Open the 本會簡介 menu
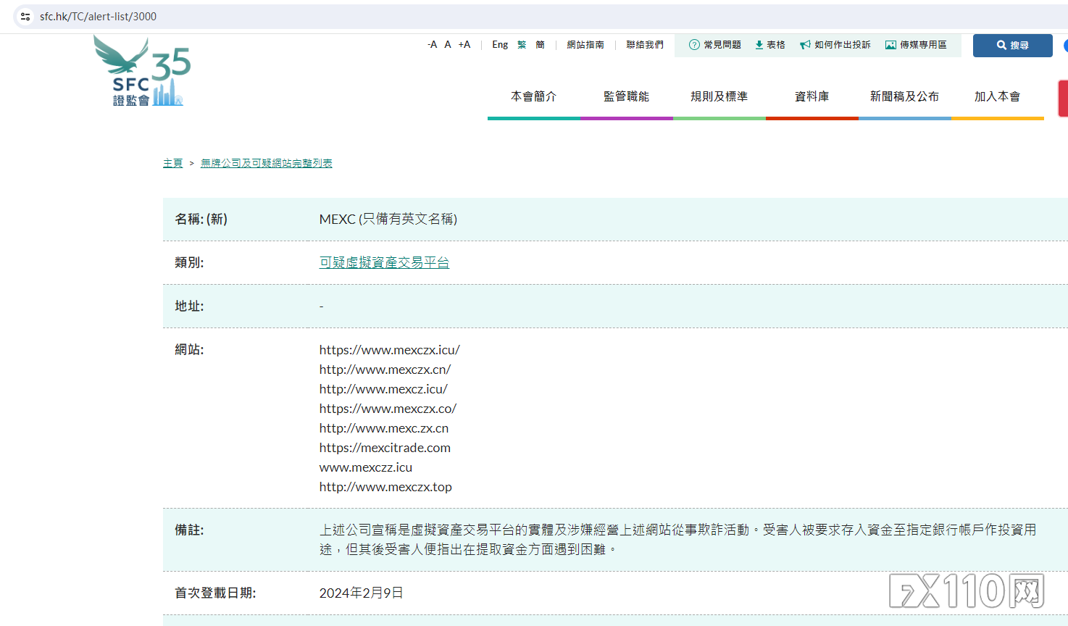 [533, 96]
